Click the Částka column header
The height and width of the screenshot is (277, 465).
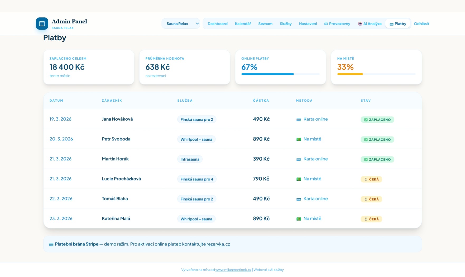261,101
